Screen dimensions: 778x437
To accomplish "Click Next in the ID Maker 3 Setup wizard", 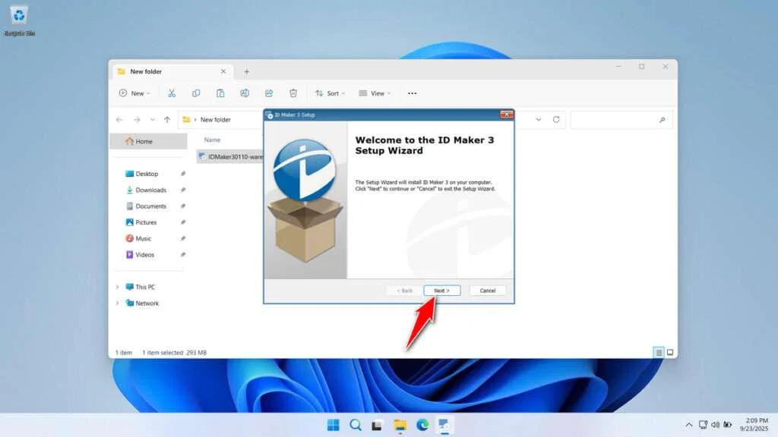I will point(441,290).
